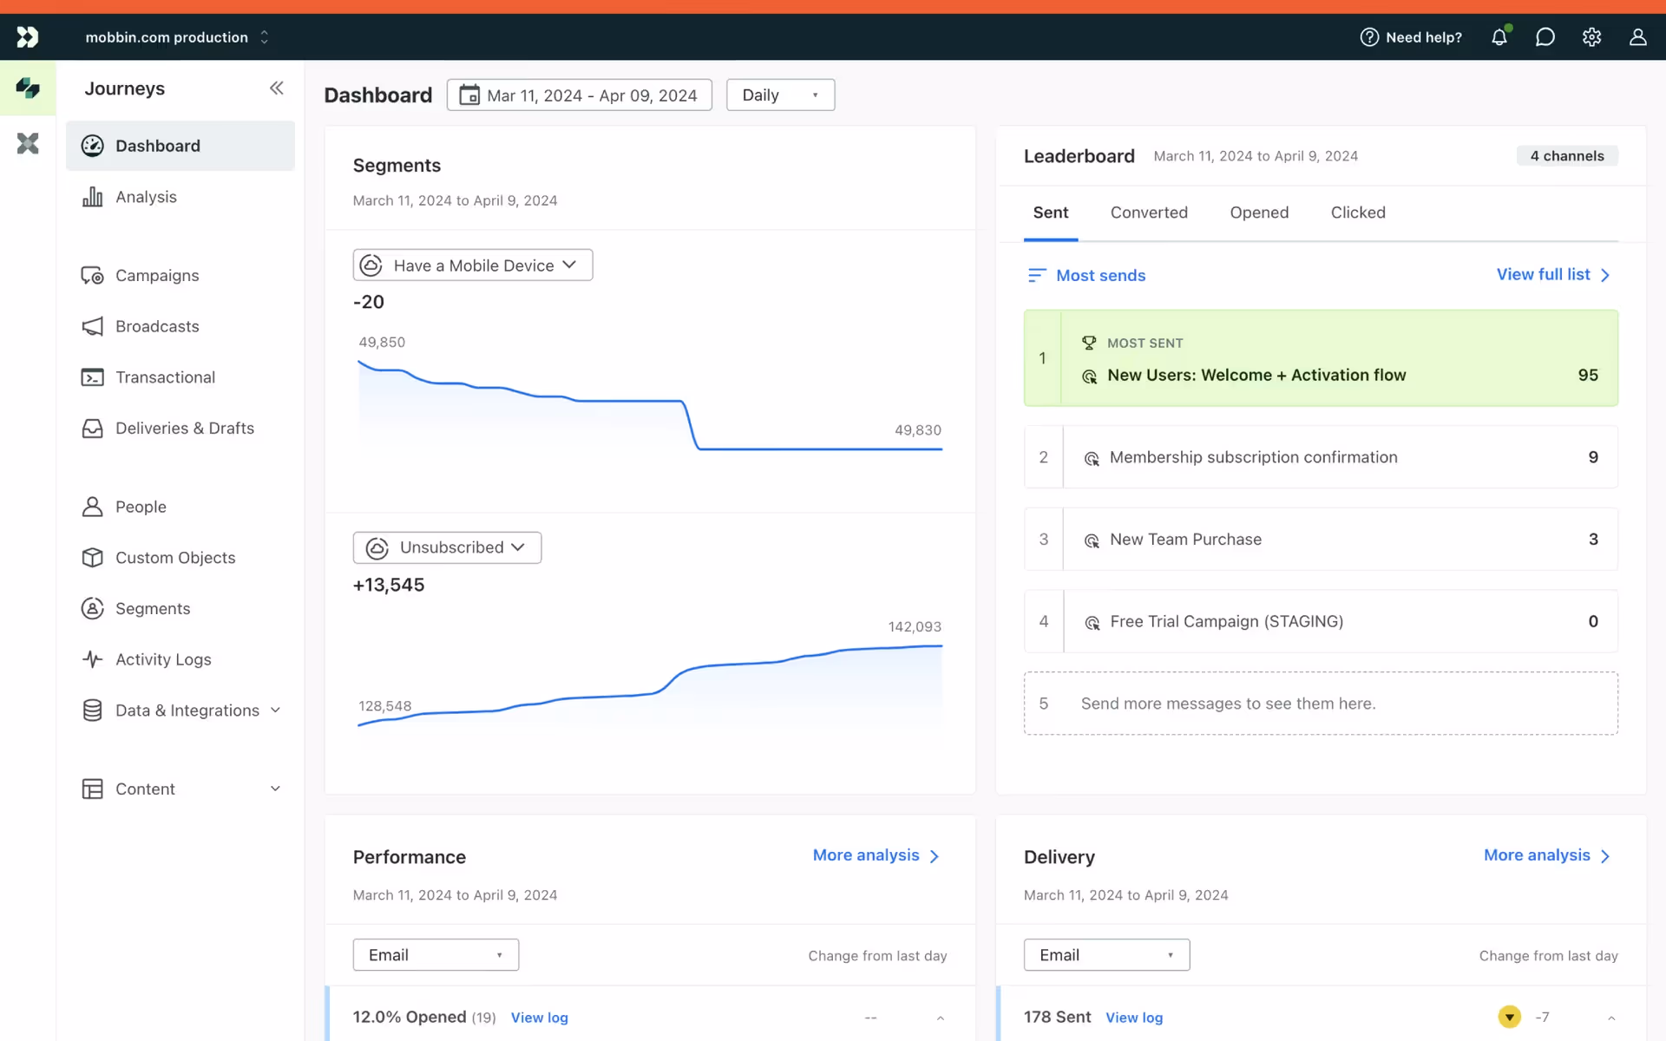This screenshot has width=1666, height=1041.
Task: Open the Unsubscribed segment dropdown
Action: pos(447,547)
